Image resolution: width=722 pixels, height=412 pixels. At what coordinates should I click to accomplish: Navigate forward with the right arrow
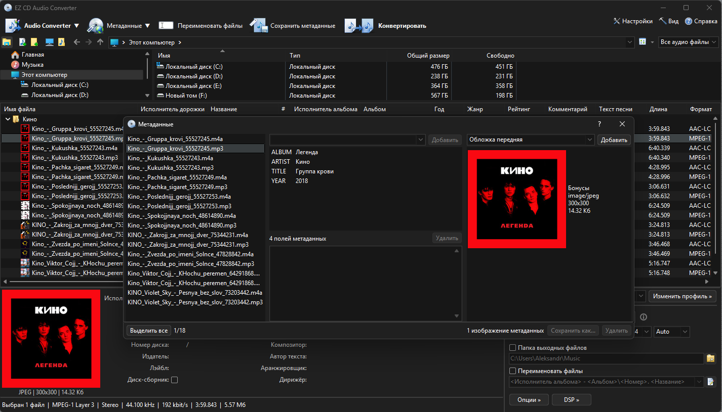(x=89, y=42)
